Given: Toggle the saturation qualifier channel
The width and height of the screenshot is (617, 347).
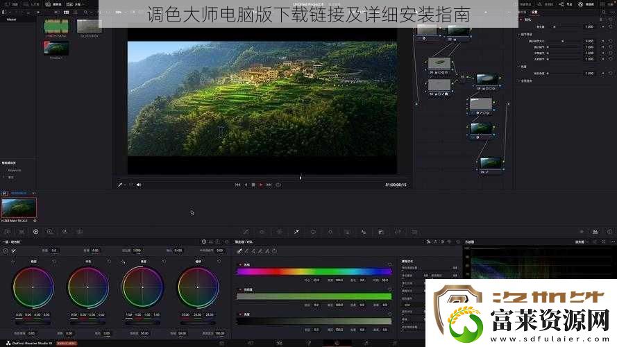Looking at the screenshot, I should [x=240, y=289].
